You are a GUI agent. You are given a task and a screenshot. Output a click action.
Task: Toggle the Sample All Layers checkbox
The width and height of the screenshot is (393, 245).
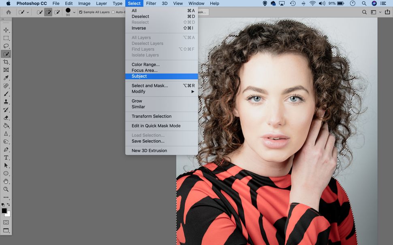(81, 12)
